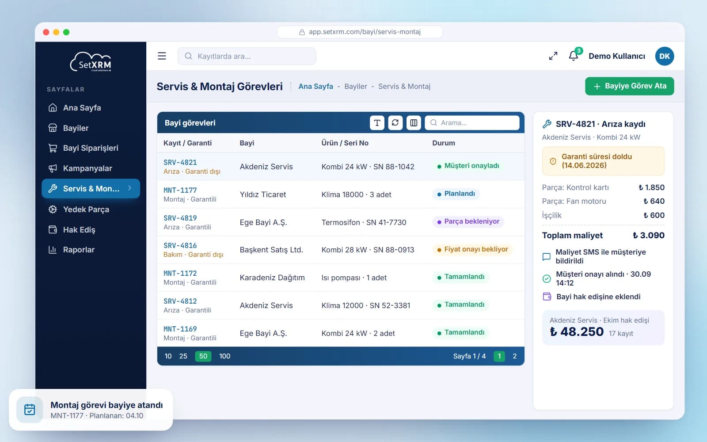Screen dimensions: 707x442
Task: Focus the Kayıtlarda ara search field
Action: [x=247, y=56]
